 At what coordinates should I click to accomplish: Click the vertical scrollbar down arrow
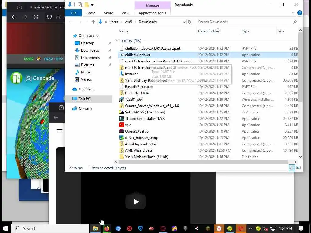tap(300, 157)
